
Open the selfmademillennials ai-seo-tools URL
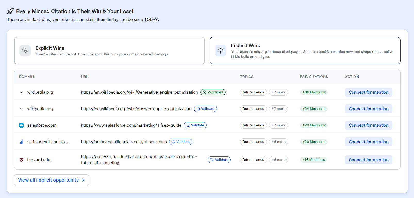pos(124,142)
